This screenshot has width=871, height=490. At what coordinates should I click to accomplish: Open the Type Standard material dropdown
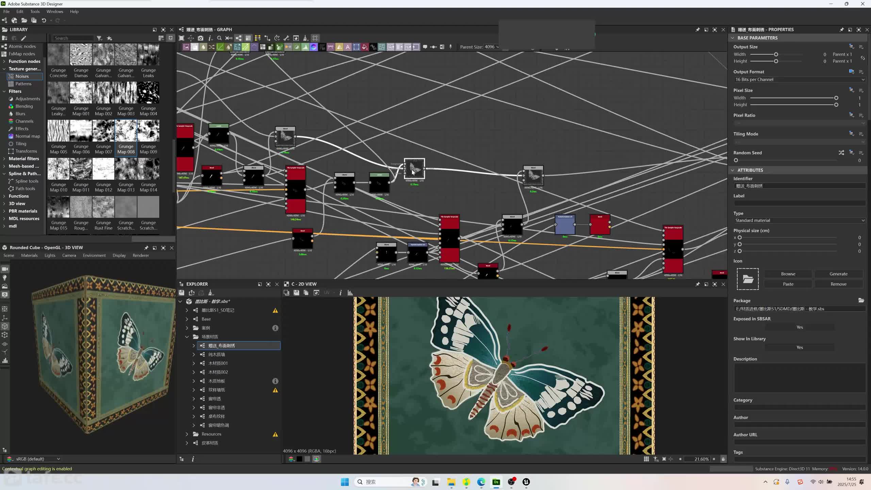pos(800,220)
